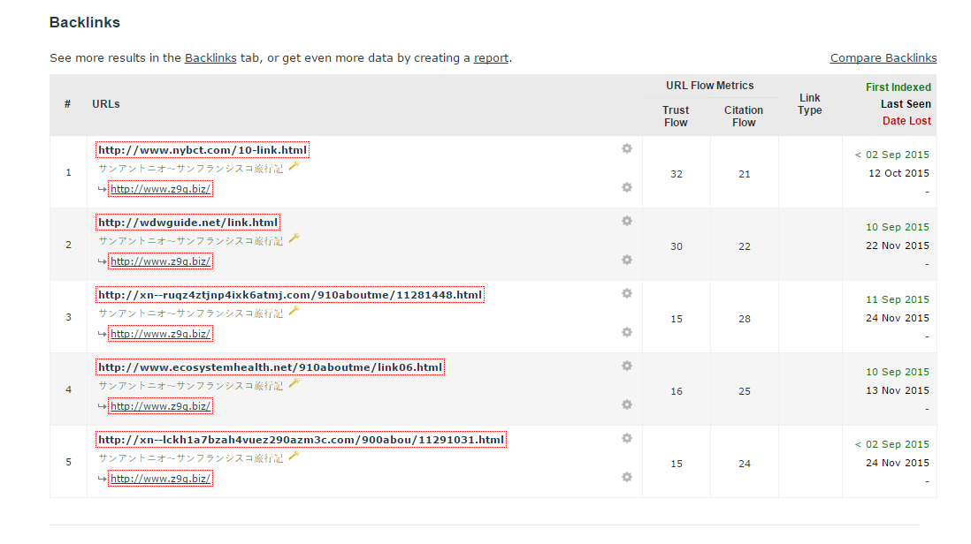Click the Citation Flow column header
This screenshot has width=971, height=544.
744,117
